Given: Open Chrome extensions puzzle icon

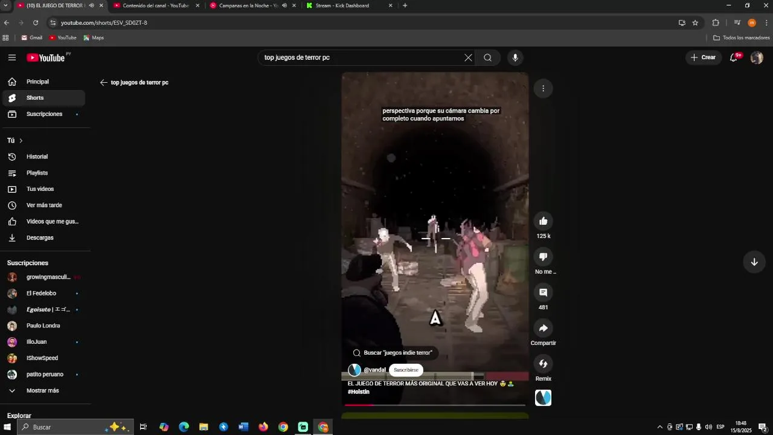Looking at the screenshot, I should pyautogui.click(x=716, y=22).
